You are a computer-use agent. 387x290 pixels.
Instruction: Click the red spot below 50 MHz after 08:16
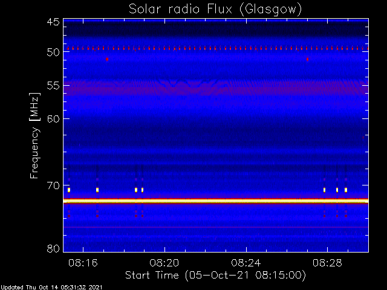pos(107,59)
